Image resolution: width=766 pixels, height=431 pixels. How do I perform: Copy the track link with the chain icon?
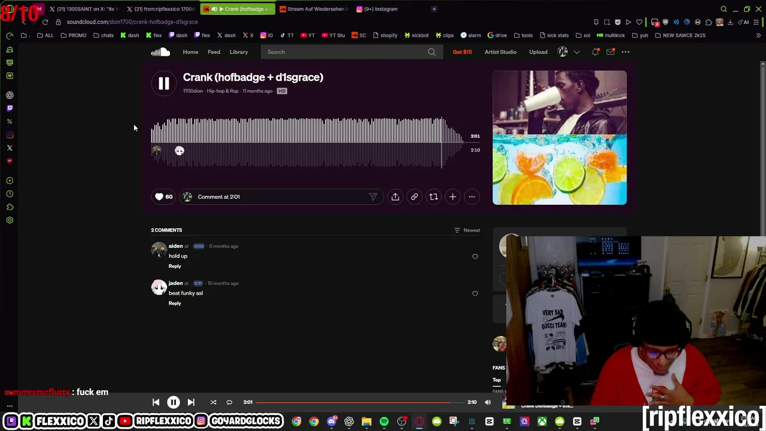pos(414,196)
